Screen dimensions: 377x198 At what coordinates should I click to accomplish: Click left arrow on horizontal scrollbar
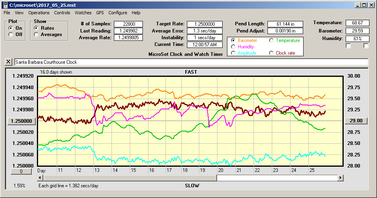(40, 178)
